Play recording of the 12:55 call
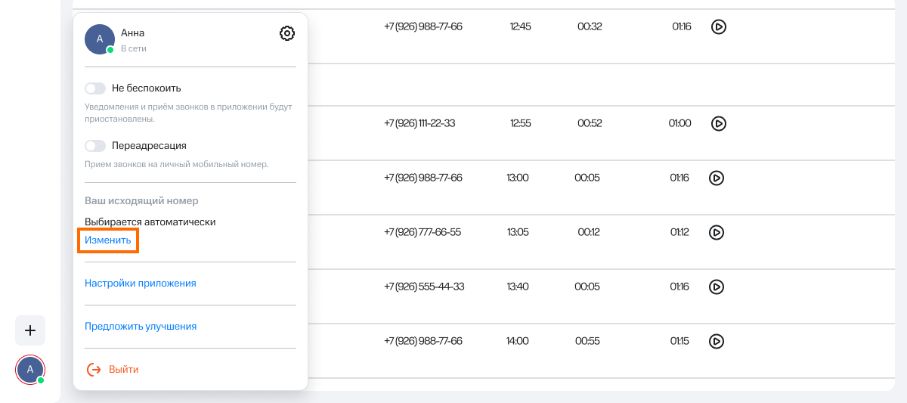907x403 pixels. click(718, 123)
